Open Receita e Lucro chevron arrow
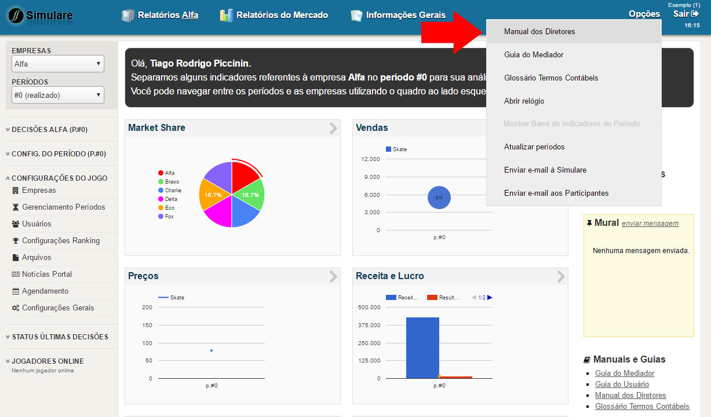The height and width of the screenshot is (417, 711). [561, 276]
